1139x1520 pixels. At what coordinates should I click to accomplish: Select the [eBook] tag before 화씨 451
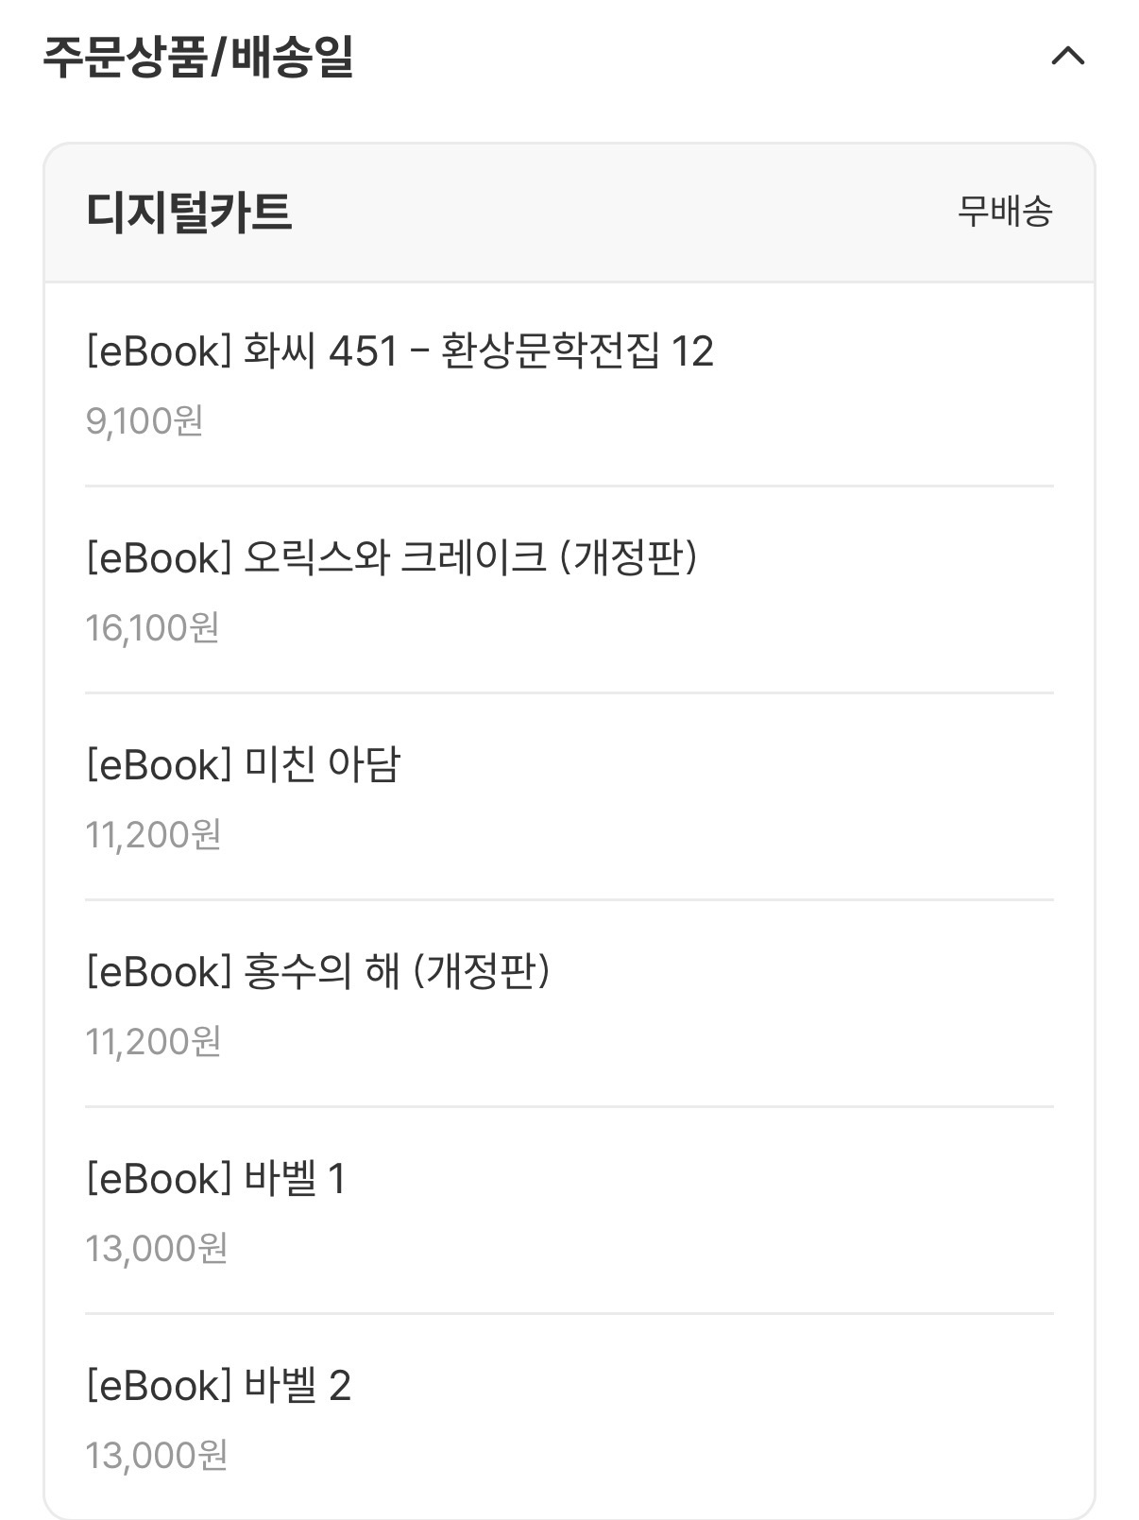click(x=159, y=351)
